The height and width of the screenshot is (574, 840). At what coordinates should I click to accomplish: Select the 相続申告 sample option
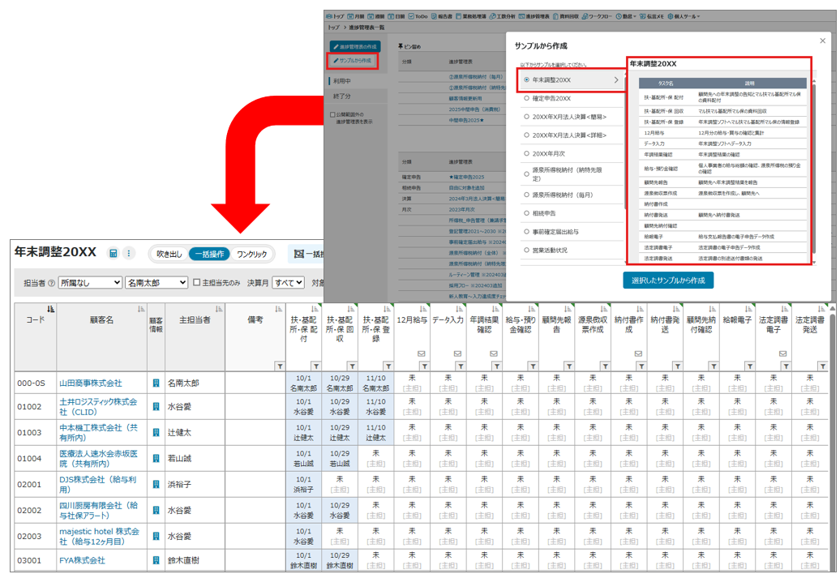[527, 214]
